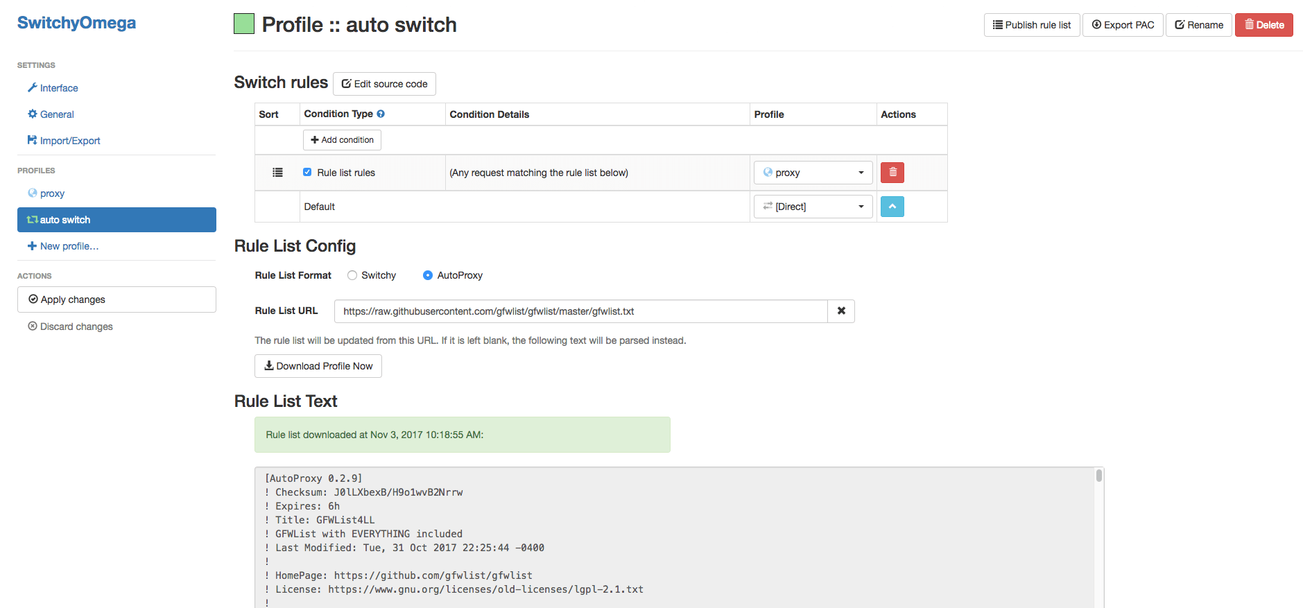The height and width of the screenshot is (608, 1303).
Task: Export the PAC file
Action: click(x=1123, y=25)
